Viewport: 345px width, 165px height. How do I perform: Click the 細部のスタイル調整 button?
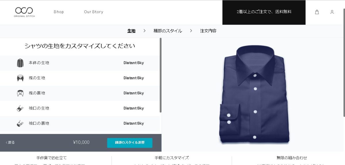click(x=130, y=143)
